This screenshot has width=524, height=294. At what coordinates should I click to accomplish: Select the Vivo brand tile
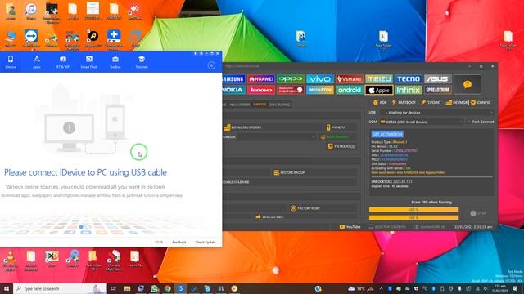point(320,79)
